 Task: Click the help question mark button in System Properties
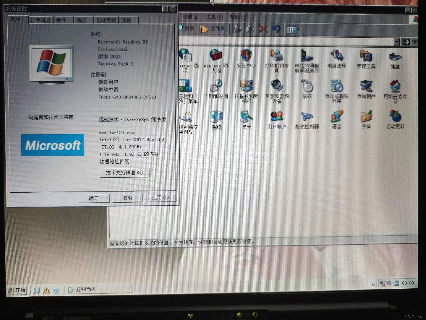[x=165, y=9]
